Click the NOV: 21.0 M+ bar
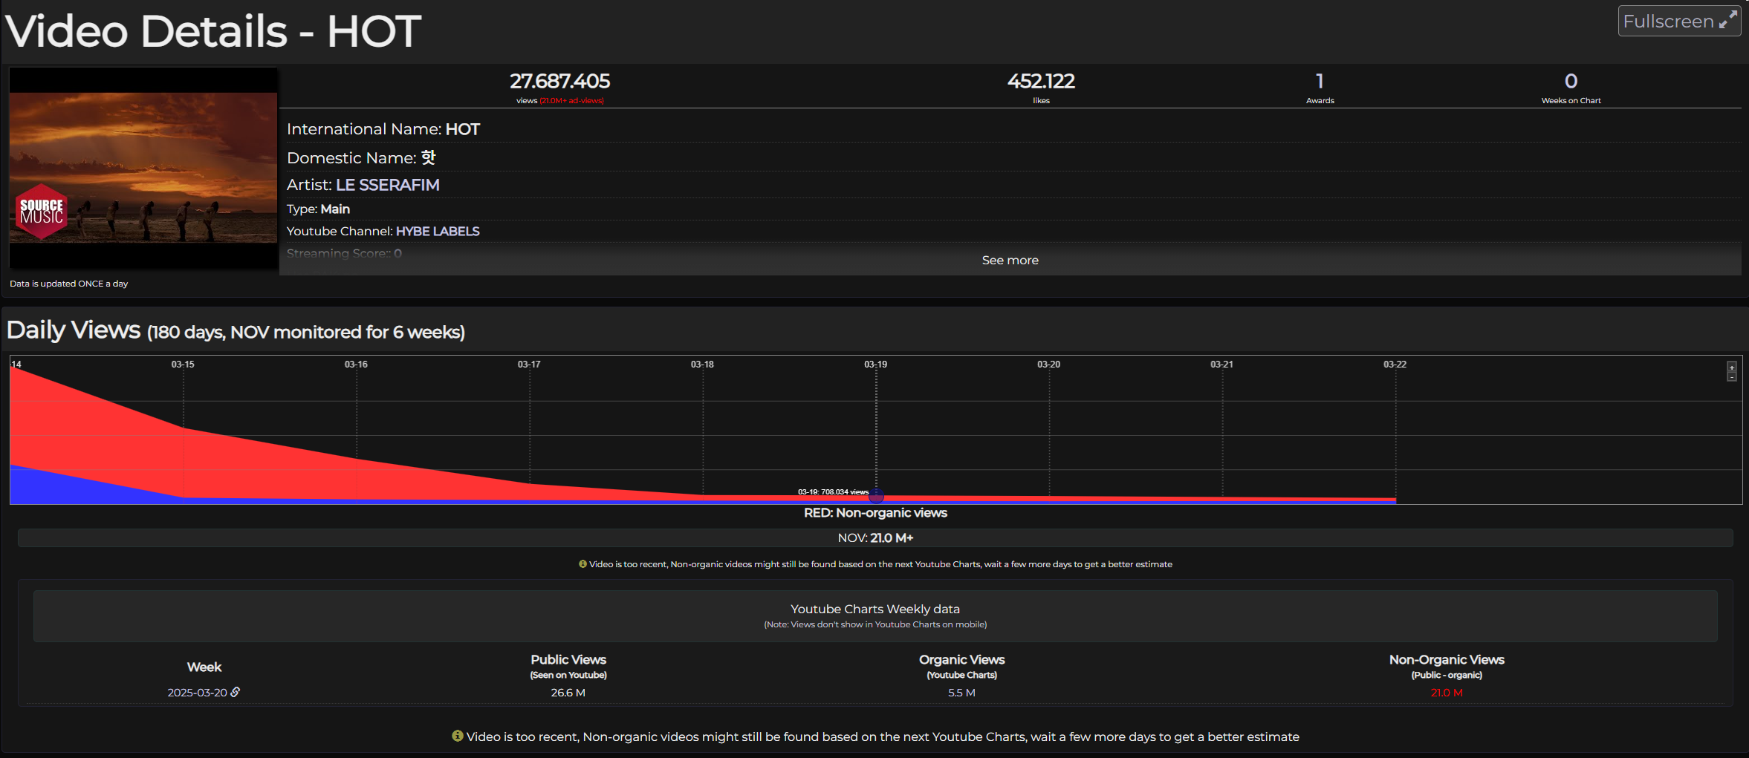 (875, 538)
